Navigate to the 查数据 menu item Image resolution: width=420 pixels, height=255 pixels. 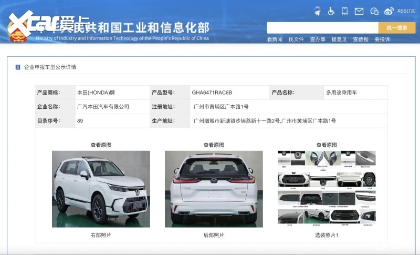(x=361, y=39)
